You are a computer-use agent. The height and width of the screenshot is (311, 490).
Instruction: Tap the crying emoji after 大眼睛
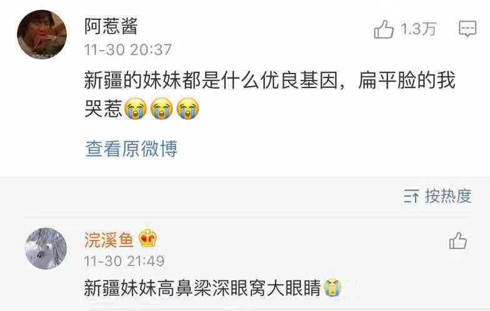(x=332, y=287)
